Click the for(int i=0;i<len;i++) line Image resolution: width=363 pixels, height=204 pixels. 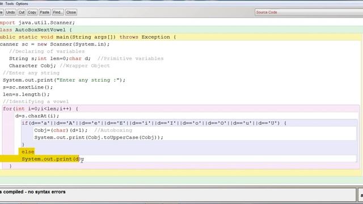(x=40, y=109)
